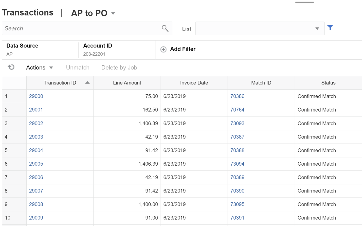Screen dimensions: 362x226
Task: Click the Status column header
Action: [x=328, y=83]
